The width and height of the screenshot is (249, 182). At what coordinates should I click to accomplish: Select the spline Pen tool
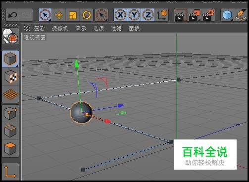(x=241, y=15)
